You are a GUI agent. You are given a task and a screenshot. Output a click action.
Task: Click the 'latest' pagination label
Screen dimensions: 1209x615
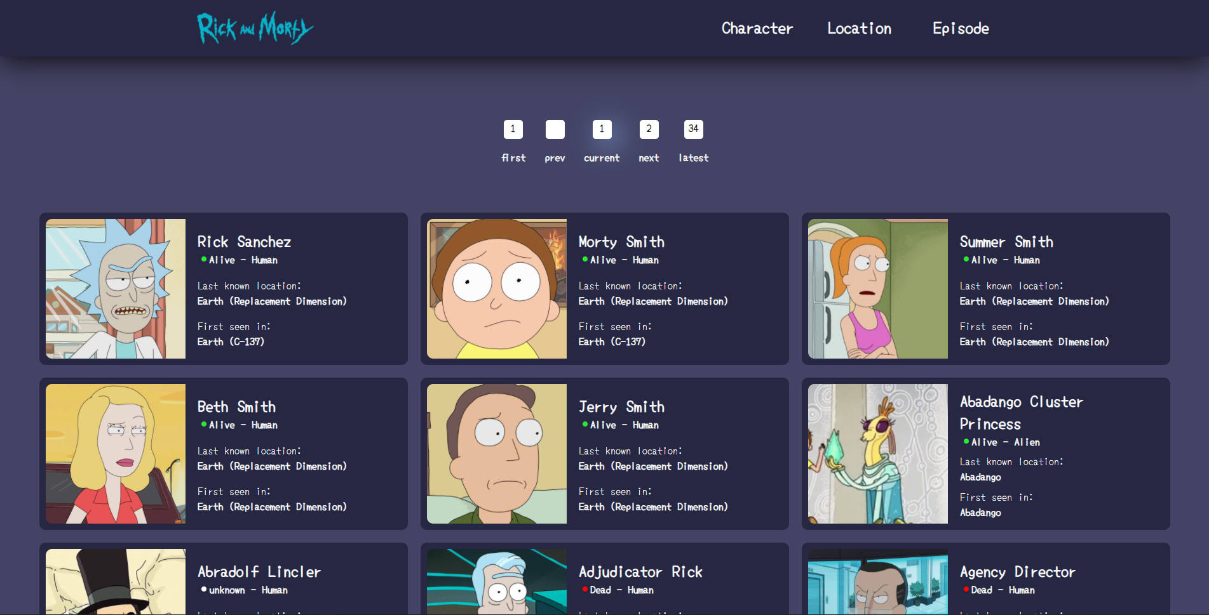(x=694, y=158)
